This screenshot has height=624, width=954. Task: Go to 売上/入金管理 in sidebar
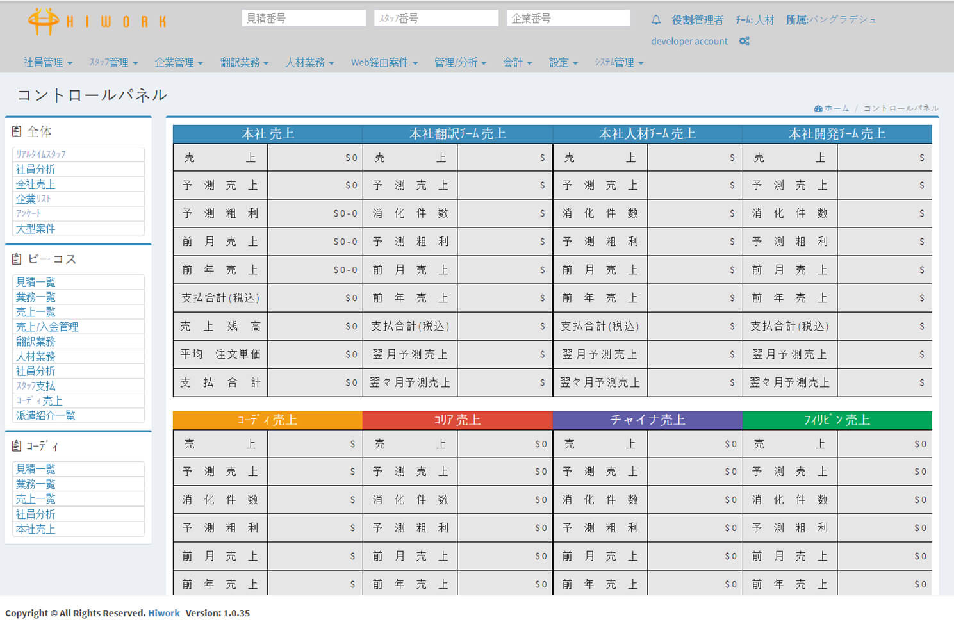(47, 327)
